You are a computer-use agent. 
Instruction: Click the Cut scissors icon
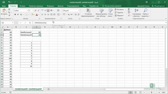[x=9, y=9]
